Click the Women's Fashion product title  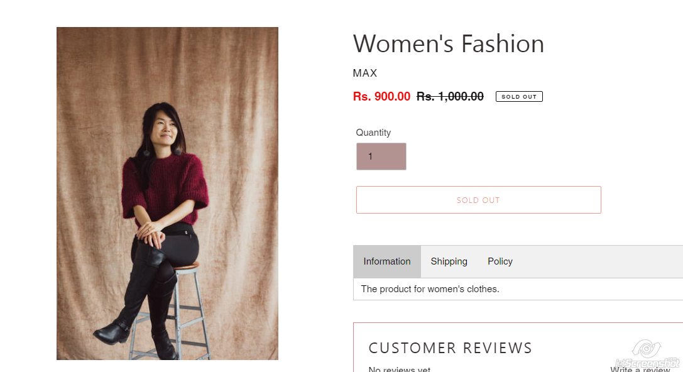(449, 44)
